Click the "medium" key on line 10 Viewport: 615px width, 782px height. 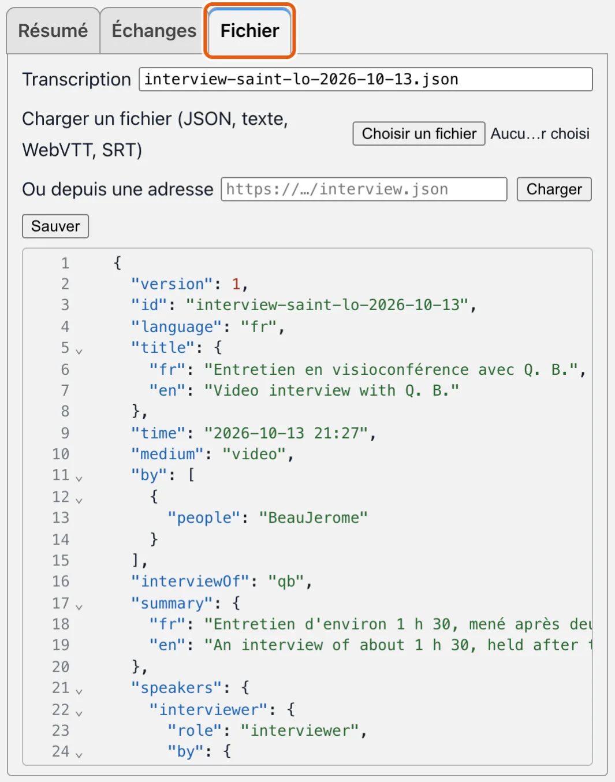point(167,454)
